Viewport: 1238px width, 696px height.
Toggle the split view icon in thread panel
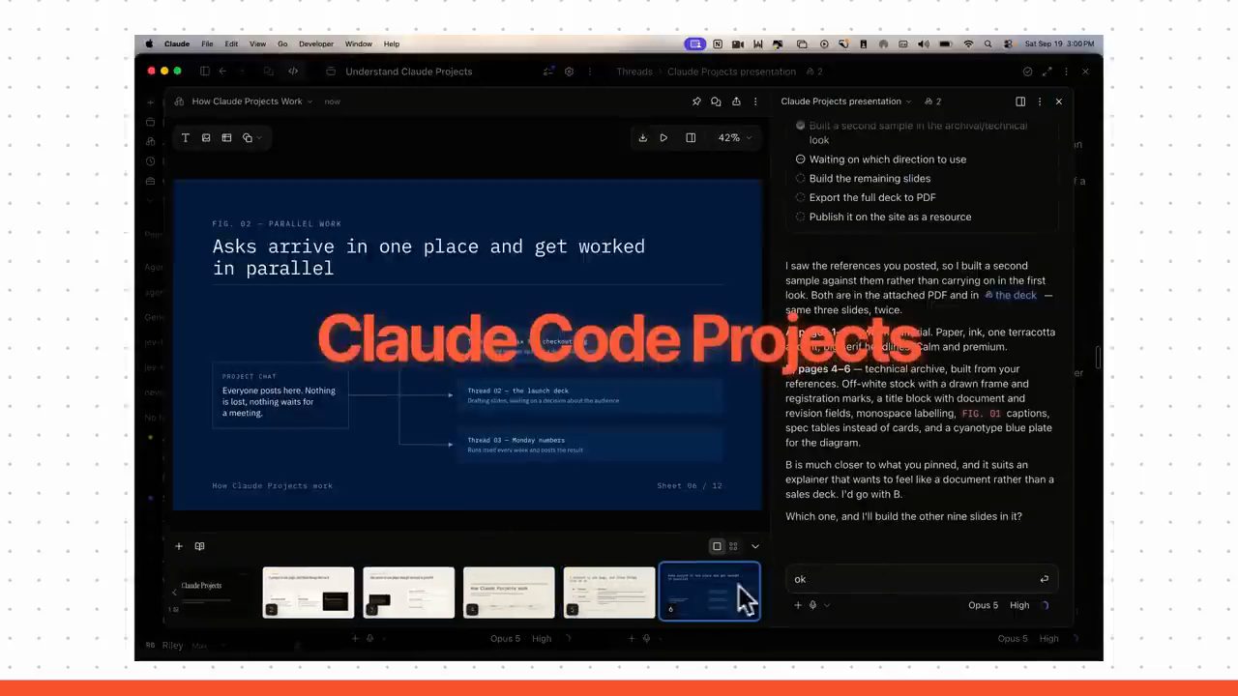[1020, 101]
